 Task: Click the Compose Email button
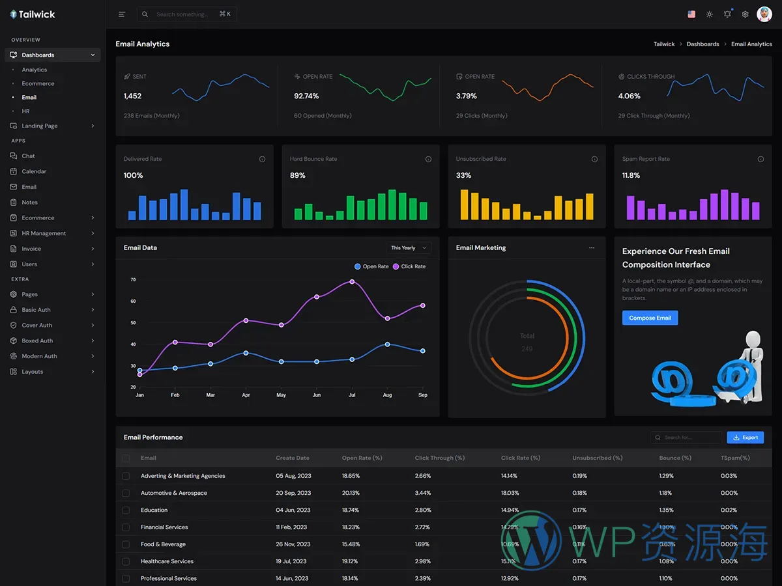[650, 318]
